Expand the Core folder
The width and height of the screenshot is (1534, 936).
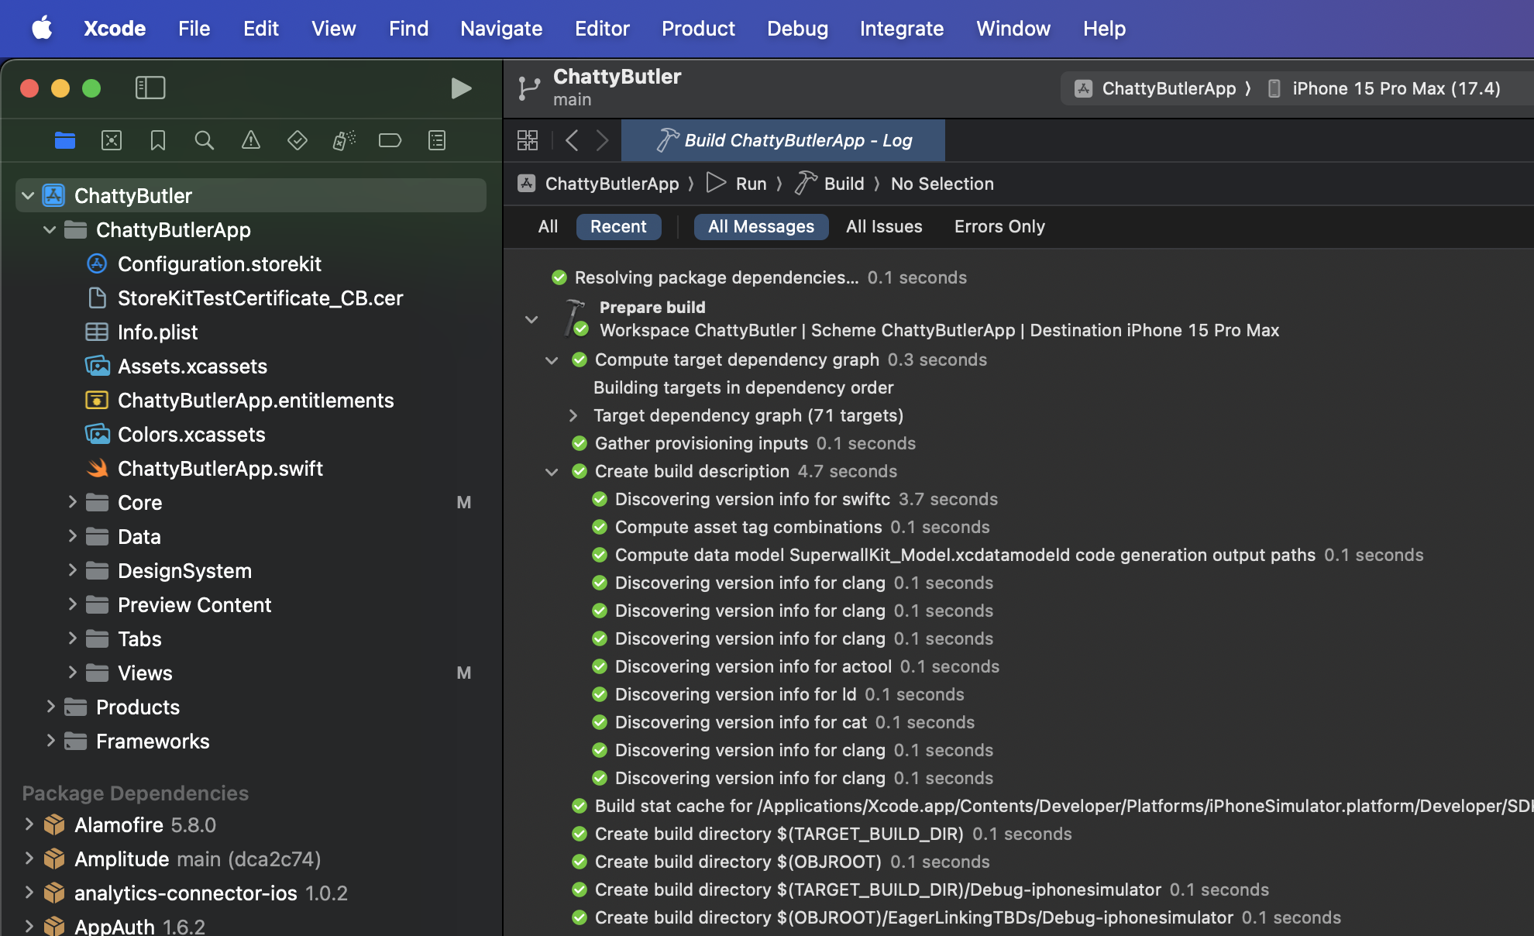pos(71,502)
